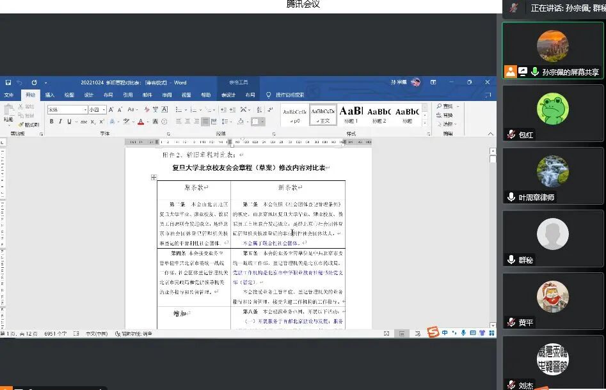Apply the Font Color icon in the ribbon

(141, 121)
